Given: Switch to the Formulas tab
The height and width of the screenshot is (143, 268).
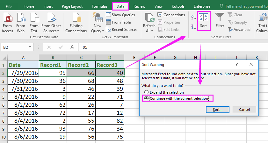Looking at the screenshot, I should (x=99, y=6).
